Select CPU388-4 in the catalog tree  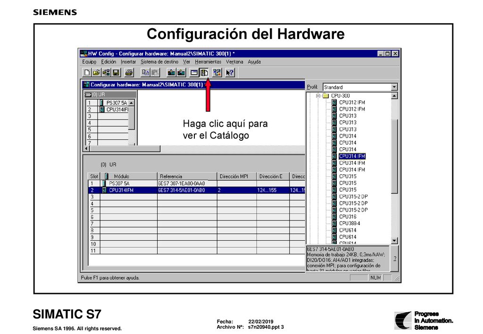coord(350,223)
